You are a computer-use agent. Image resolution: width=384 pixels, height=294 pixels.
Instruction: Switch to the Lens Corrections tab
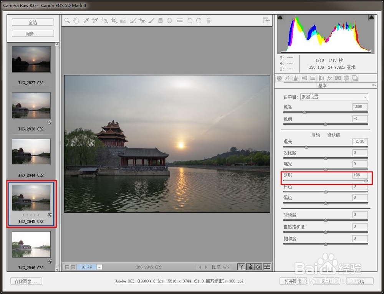click(321, 78)
